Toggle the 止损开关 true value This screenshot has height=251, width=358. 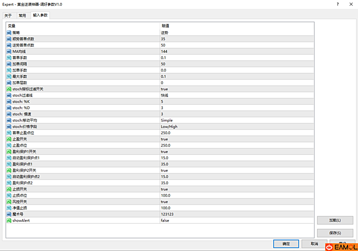tap(164, 189)
